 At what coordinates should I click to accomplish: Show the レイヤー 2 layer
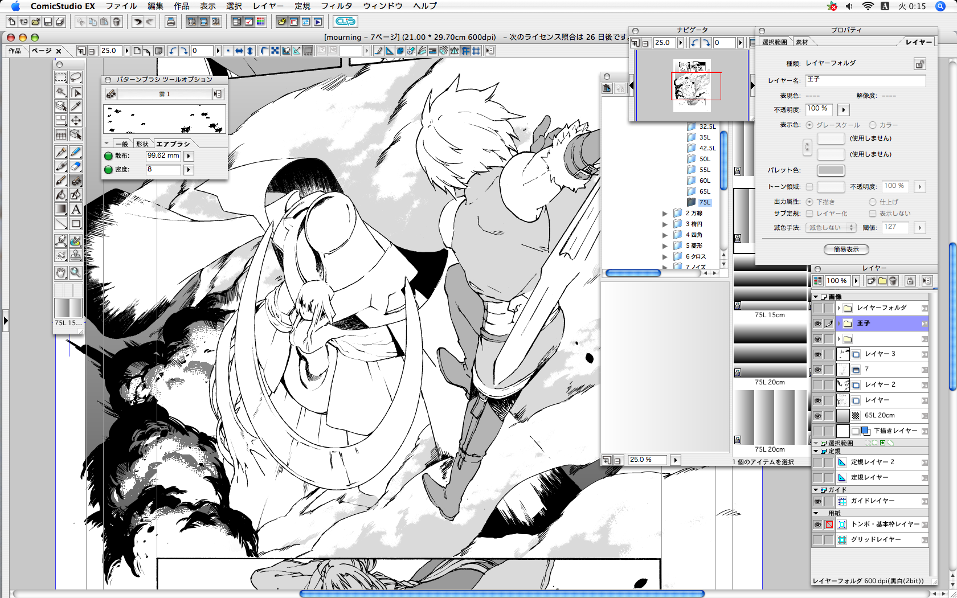(x=818, y=385)
